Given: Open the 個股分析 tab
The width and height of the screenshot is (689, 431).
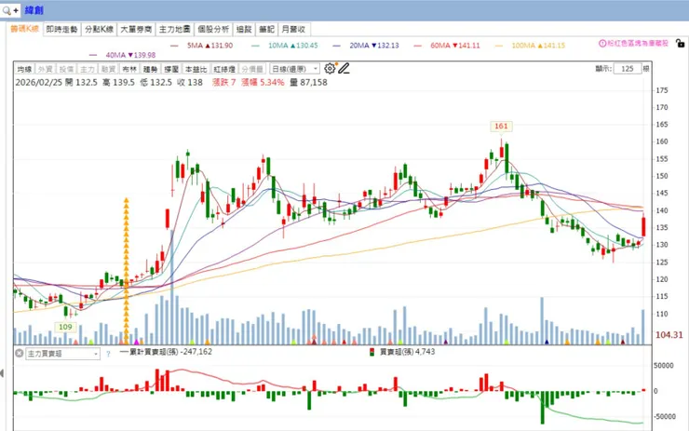Looking at the screenshot, I should (x=213, y=30).
